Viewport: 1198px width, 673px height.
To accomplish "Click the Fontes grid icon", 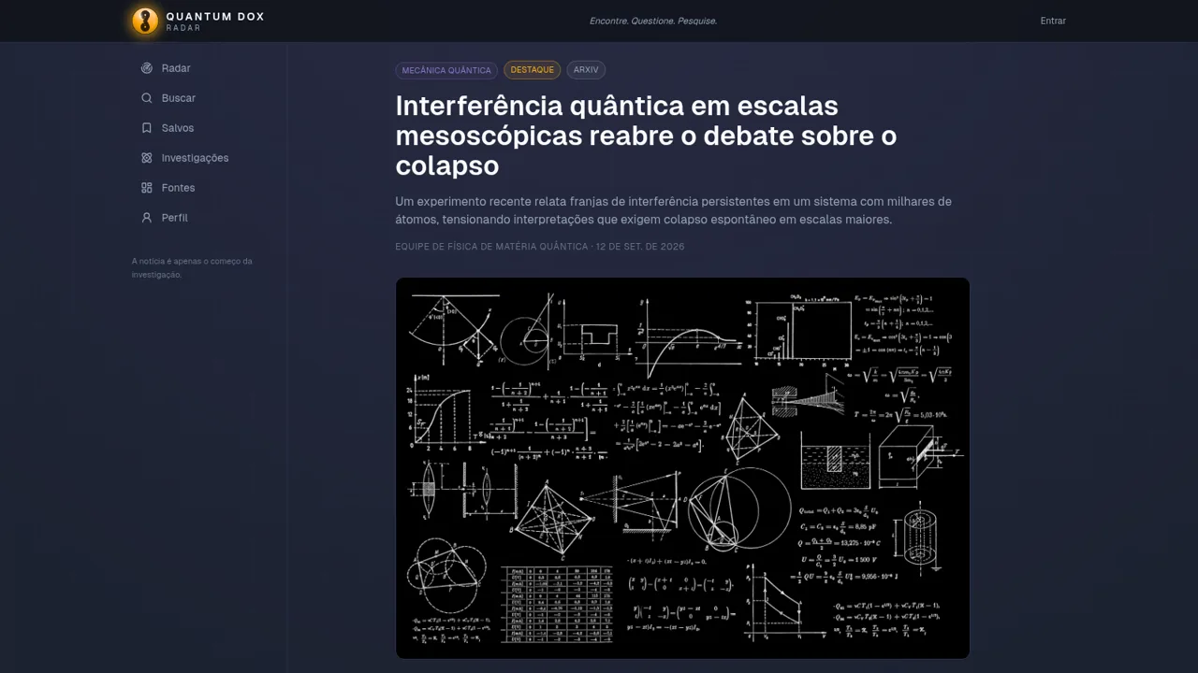I will pyautogui.click(x=146, y=188).
